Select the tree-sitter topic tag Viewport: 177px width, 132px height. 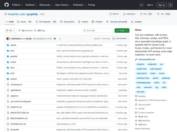pyautogui.click(x=140, y=92)
